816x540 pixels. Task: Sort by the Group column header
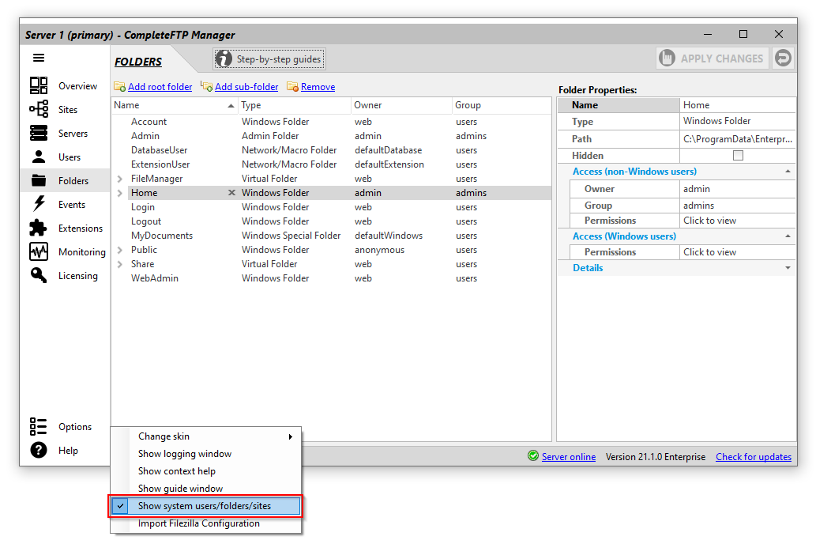(x=501, y=105)
